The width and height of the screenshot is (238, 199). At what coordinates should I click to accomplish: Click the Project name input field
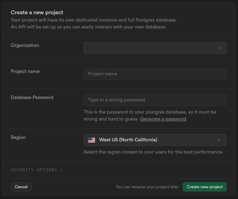[x=155, y=74]
